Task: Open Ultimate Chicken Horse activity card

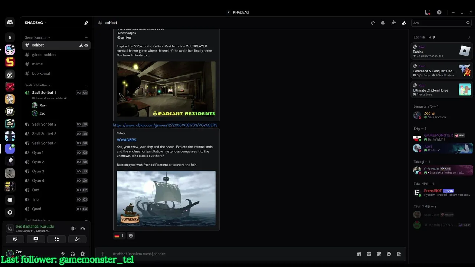Action: (442, 89)
